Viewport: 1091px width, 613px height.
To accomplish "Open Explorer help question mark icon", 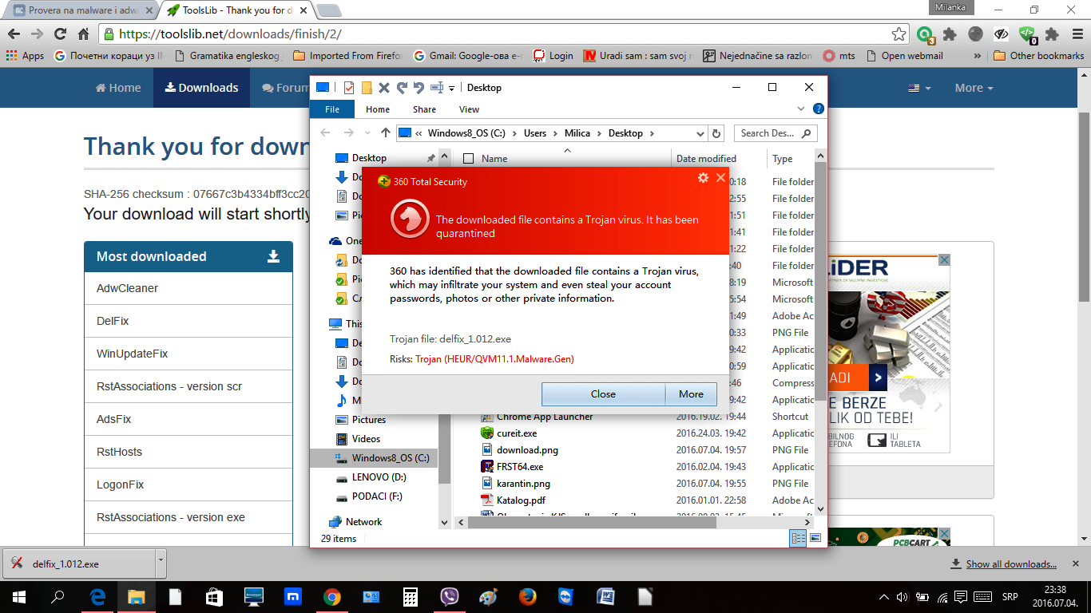I will pyautogui.click(x=819, y=109).
